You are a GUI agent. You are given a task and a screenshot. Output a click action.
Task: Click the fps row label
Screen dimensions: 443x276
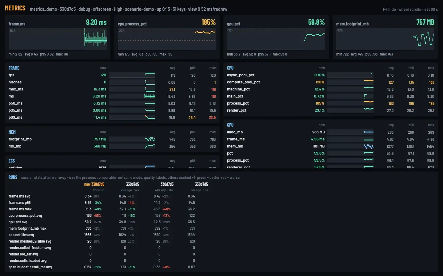click(x=11, y=75)
